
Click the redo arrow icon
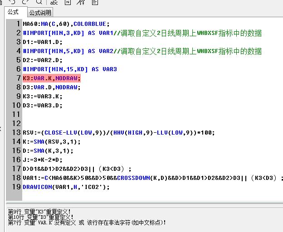tap(25, 2)
